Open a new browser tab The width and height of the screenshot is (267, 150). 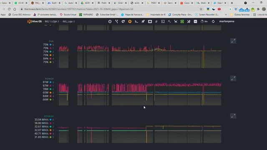(x=232, y=3)
